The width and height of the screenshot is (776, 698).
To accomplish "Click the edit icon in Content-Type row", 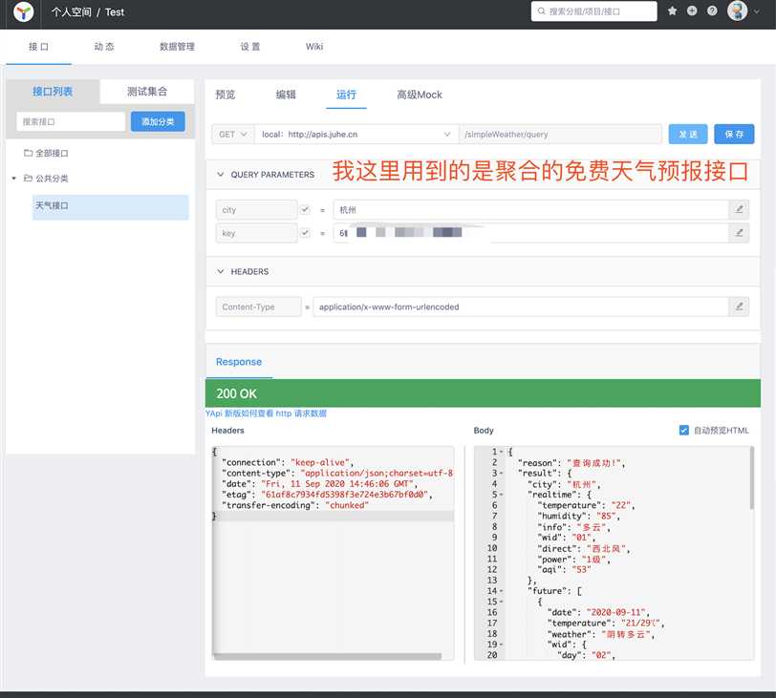I will coord(739,307).
